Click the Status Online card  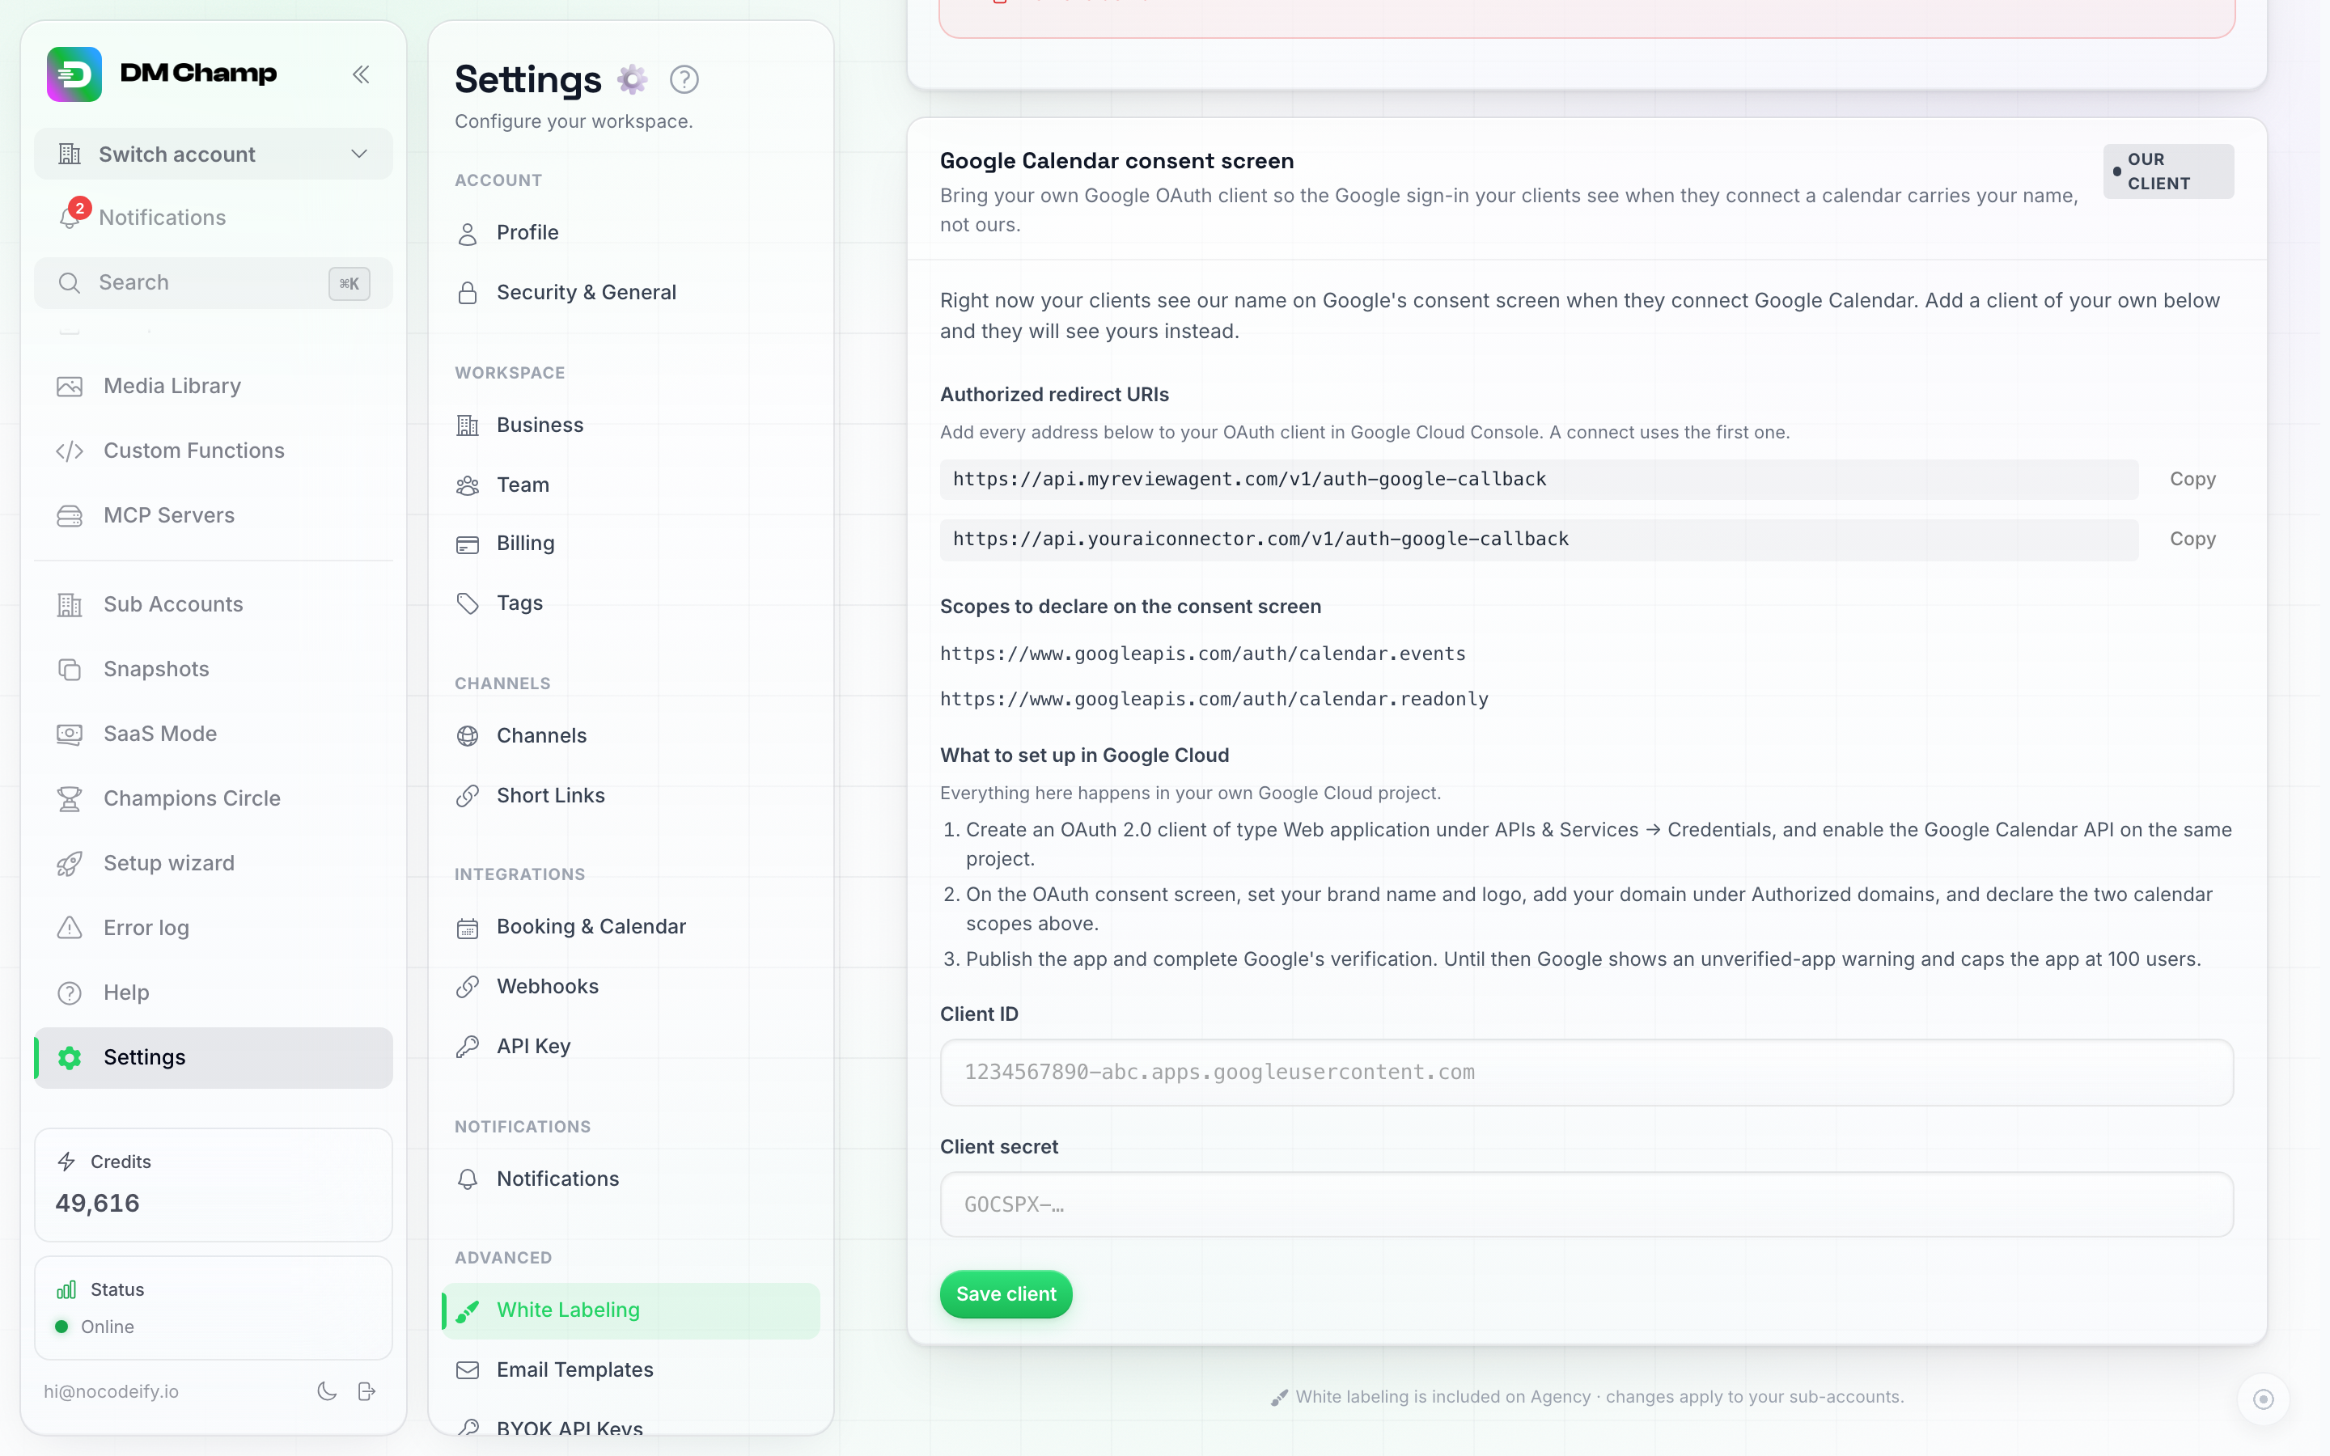point(213,1308)
